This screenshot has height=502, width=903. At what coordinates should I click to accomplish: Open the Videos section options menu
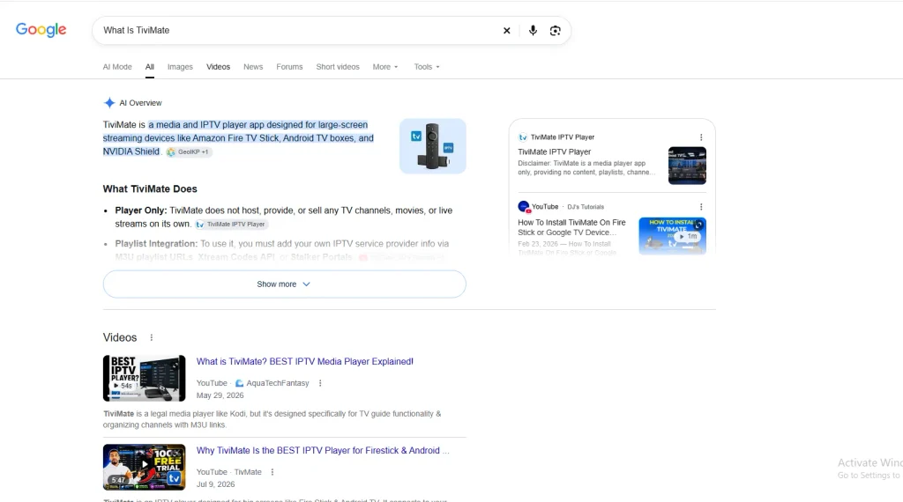coord(152,337)
